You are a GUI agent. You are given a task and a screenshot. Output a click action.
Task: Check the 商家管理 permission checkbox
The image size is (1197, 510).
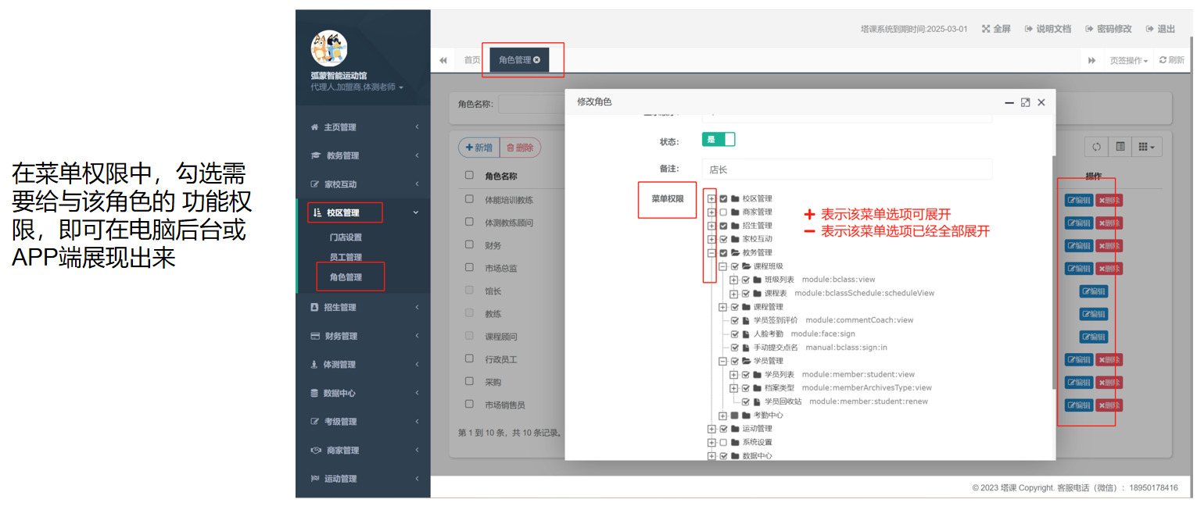[x=723, y=212]
